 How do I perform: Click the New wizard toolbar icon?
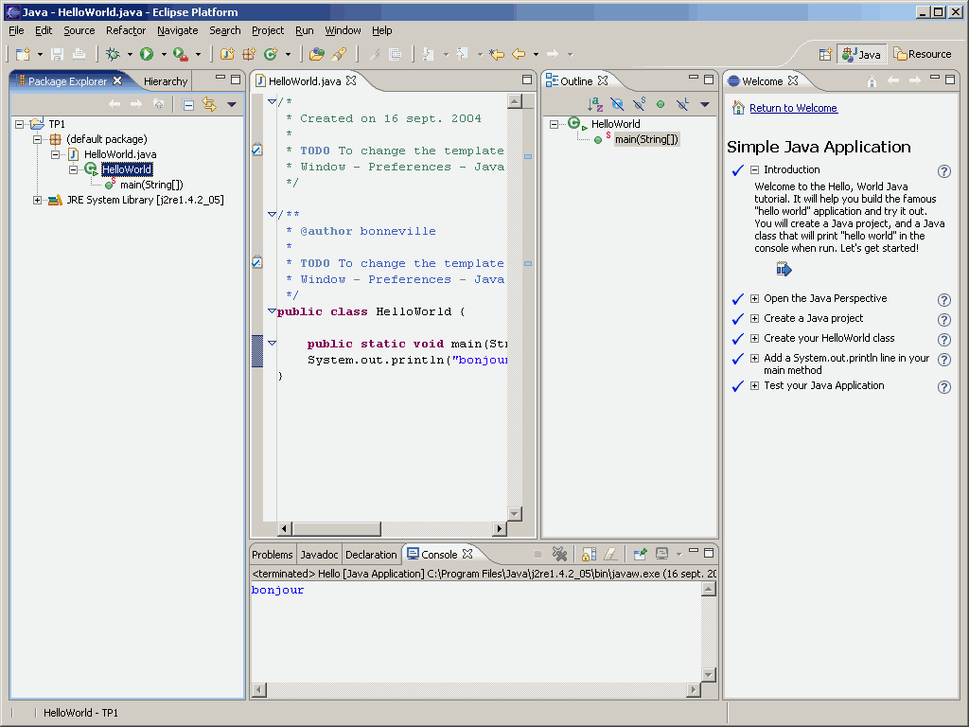[x=23, y=54]
